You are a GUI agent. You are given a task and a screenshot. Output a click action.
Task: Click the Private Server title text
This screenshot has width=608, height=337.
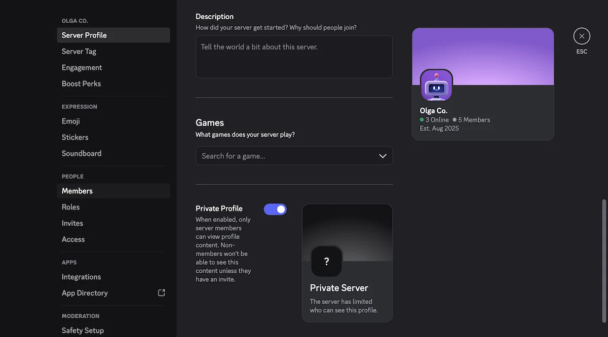[339, 288]
